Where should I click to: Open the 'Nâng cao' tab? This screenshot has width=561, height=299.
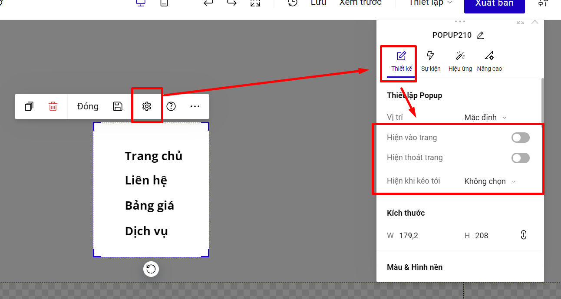[x=489, y=61]
